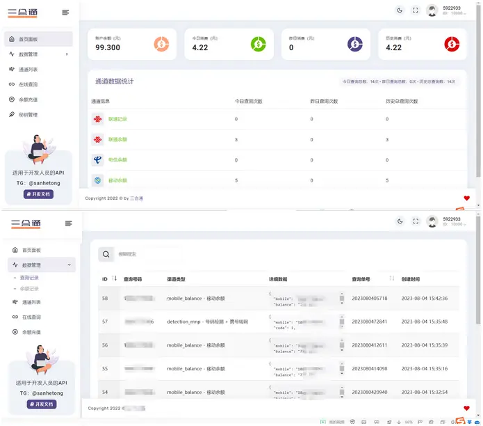Click the 三合通 link in upper copyright footer
Image resolution: width=483 pixels, height=426 pixels.
136,198
